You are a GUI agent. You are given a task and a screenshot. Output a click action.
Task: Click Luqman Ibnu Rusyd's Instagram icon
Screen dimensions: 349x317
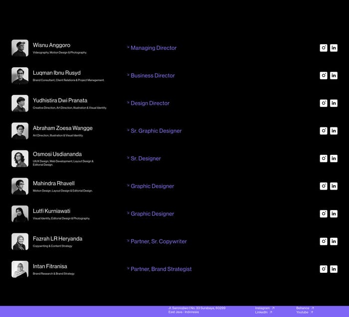pos(324,76)
